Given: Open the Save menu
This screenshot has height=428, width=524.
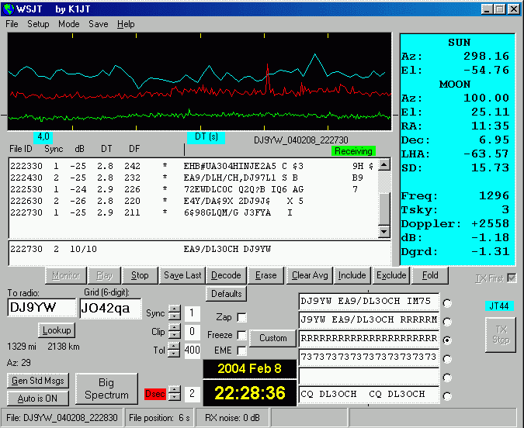Looking at the screenshot, I should click(99, 24).
